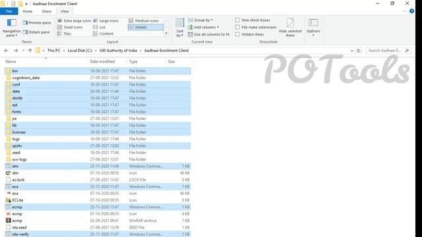Expand the layout gallery options
Viewport: 422px width, 237px height.
coord(166,34)
